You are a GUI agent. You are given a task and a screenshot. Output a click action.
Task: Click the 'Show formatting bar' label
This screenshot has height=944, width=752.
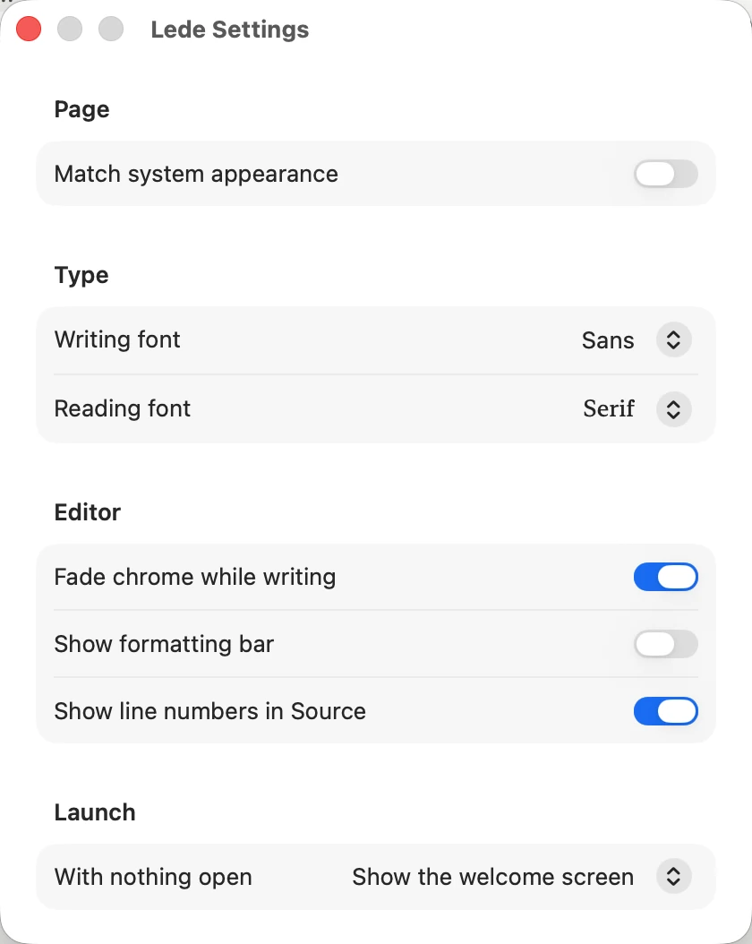(164, 644)
